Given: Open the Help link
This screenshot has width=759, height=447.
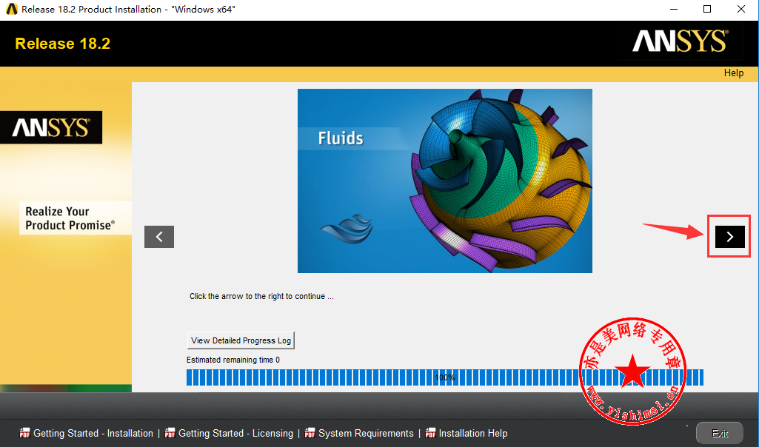Looking at the screenshot, I should (733, 73).
